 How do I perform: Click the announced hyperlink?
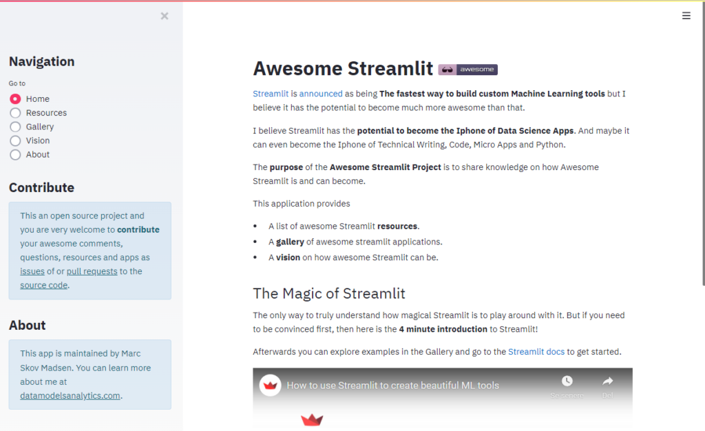click(321, 93)
